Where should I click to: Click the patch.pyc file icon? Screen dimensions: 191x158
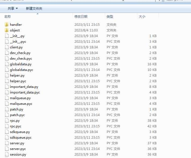[x=7, y=115]
